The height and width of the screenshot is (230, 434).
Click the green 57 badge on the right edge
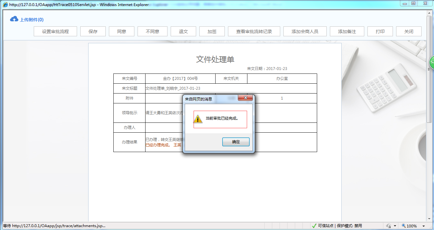(x=432, y=61)
